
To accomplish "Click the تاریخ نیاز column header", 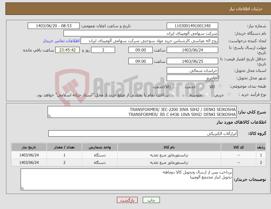I will (29, 147).
